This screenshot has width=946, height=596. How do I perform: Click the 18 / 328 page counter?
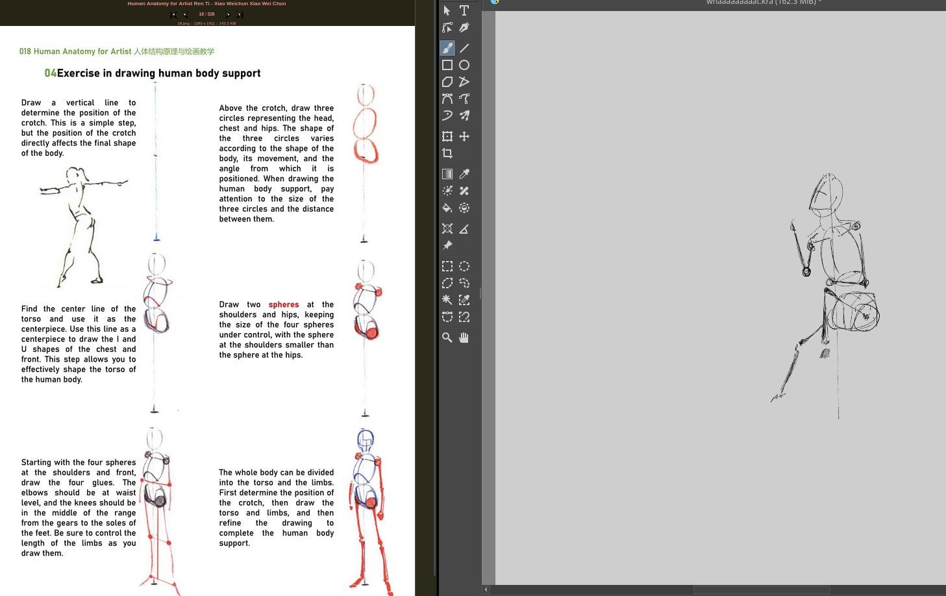tap(206, 14)
